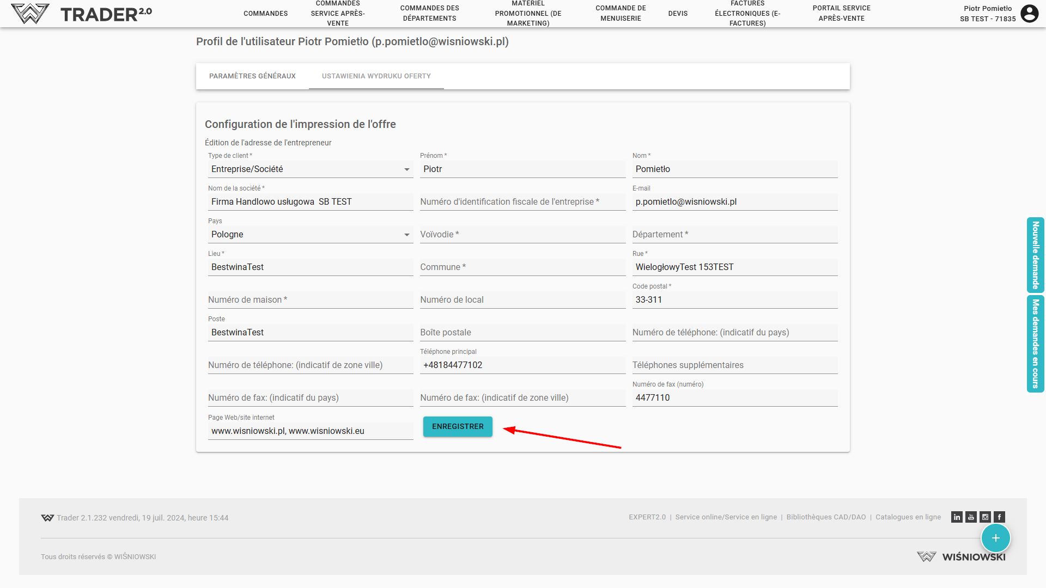The image size is (1046, 588).
Task: Click the Enregistrer button
Action: [x=458, y=426]
